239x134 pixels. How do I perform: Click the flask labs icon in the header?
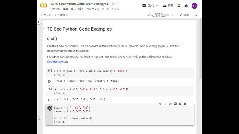(179, 6)
